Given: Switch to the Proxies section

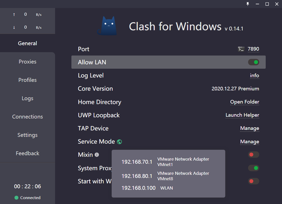Looking at the screenshot, I should point(27,61).
